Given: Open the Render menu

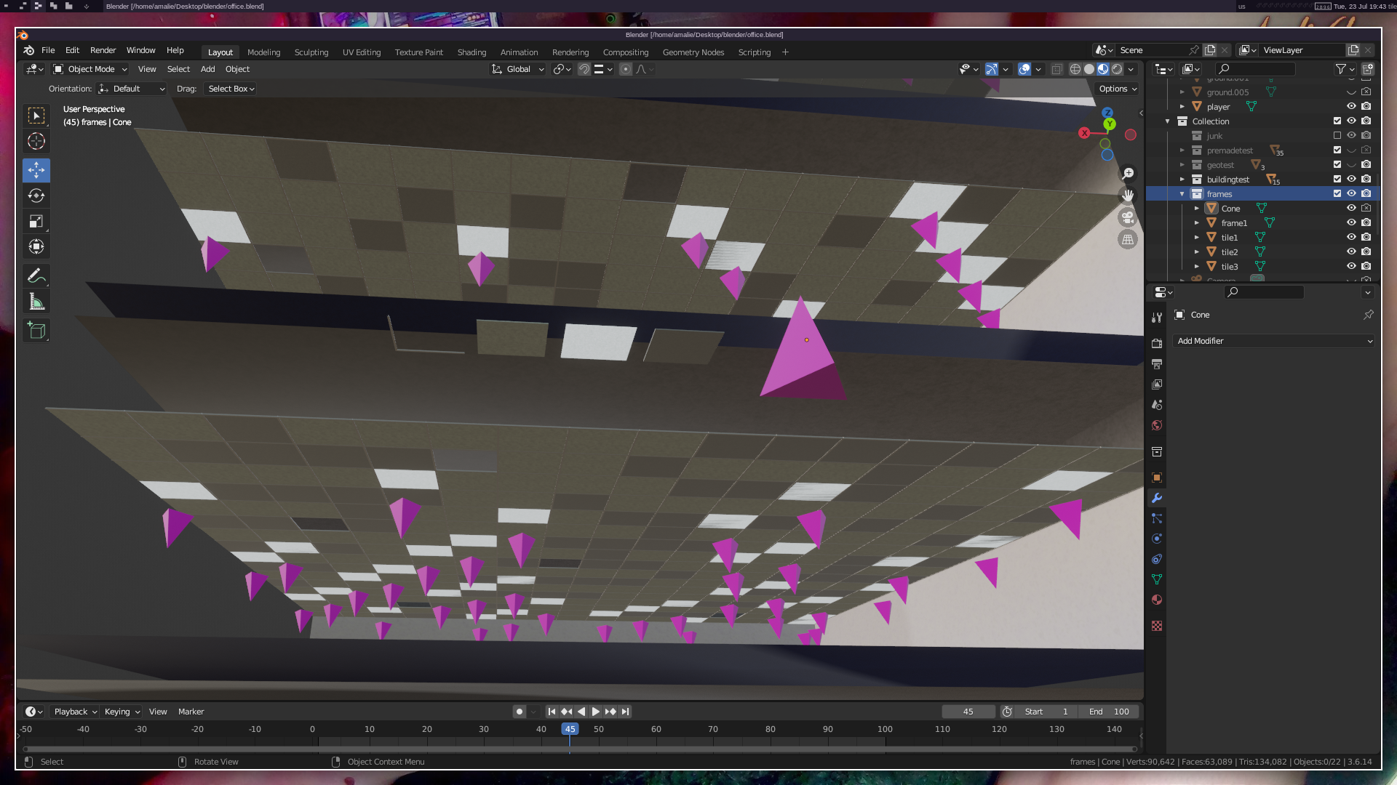Looking at the screenshot, I should 103,50.
